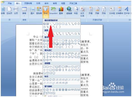
Task: Select the right arrow in block arrows section
Action: [44, 54]
